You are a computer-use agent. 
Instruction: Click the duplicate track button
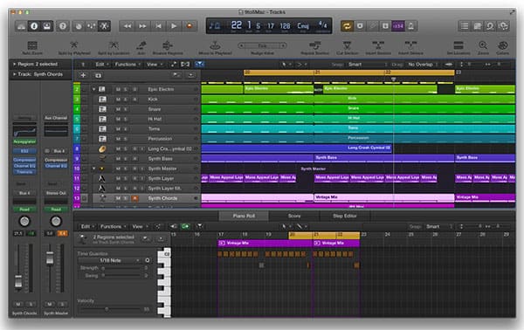(x=98, y=75)
